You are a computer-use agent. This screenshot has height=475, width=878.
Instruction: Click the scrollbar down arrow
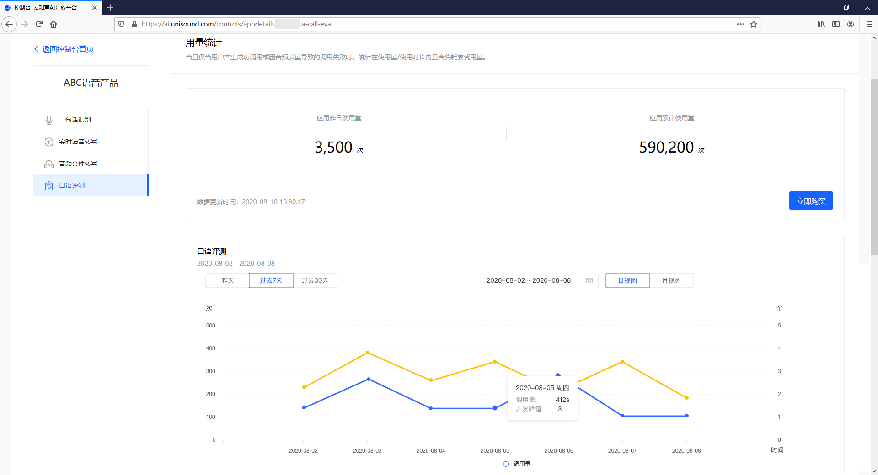(x=874, y=471)
